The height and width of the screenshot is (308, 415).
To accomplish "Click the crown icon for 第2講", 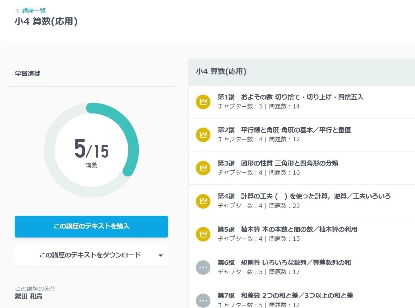I will click(203, 135).
